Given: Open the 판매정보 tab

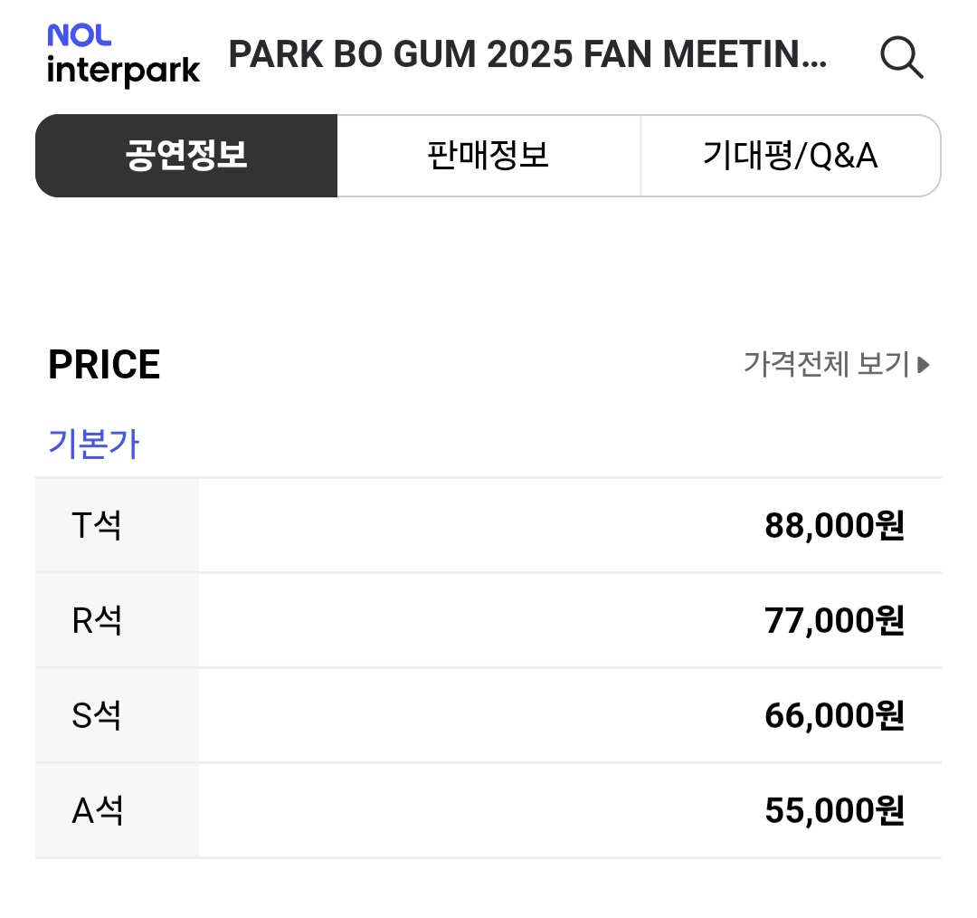Looking at the screenshot, I should tap(488, 156).
